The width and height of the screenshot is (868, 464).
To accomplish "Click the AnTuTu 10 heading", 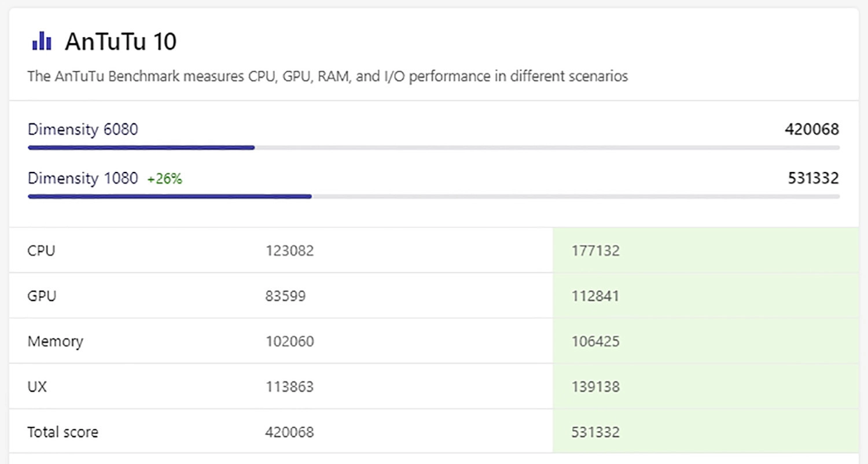I will (x=120, y=42).
